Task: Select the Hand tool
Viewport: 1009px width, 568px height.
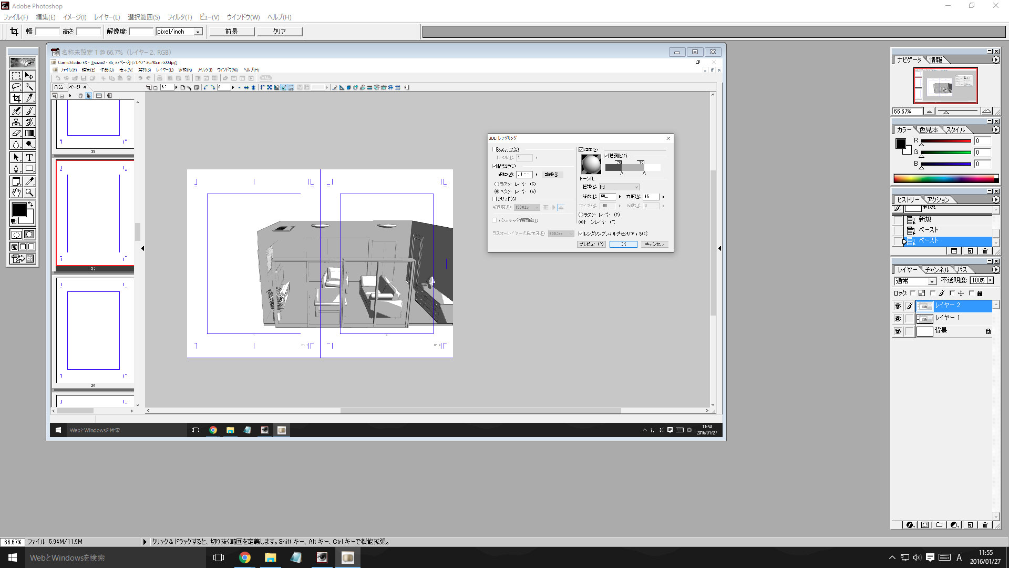Action: pyautogui.click(x=16, y=192)
